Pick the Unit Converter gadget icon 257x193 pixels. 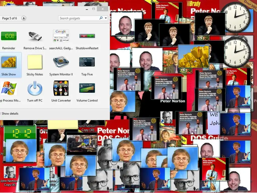pyautogui.click(x=61, y=88)
